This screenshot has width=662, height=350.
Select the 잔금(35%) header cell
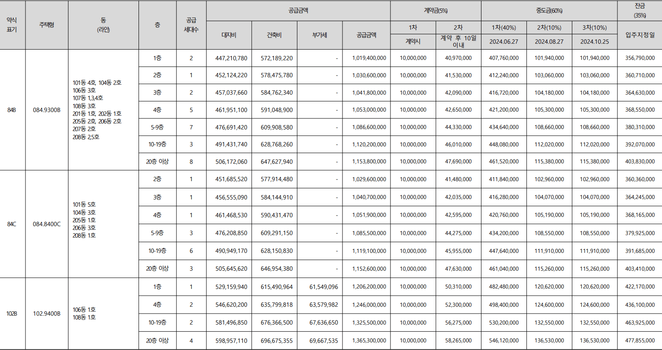639,11
